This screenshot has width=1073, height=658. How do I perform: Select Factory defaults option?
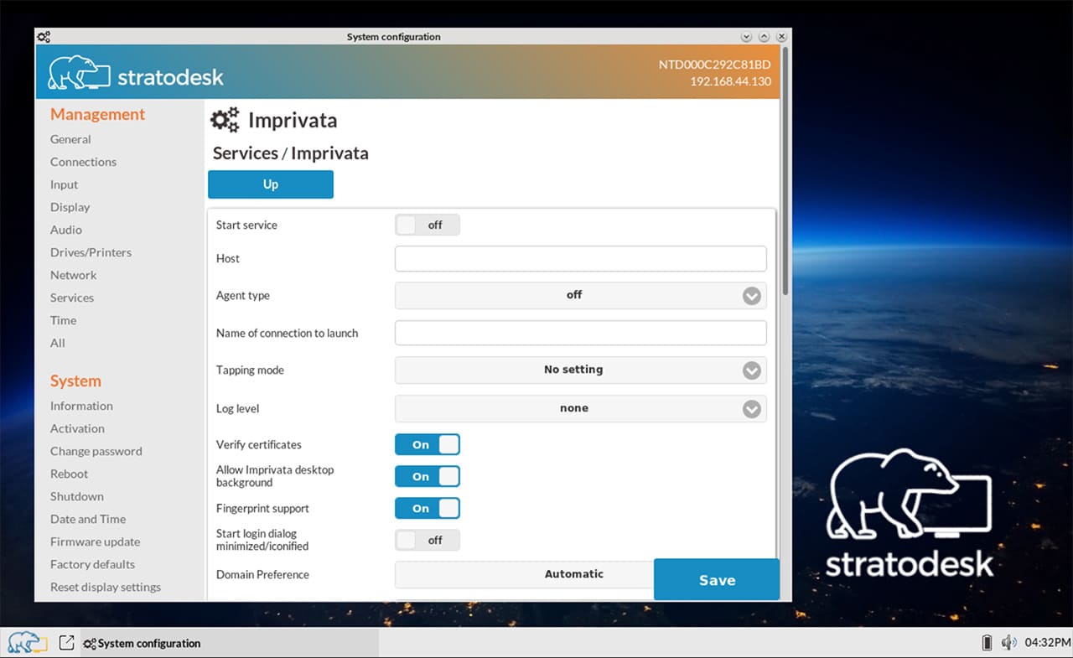[x=92, y=564]
